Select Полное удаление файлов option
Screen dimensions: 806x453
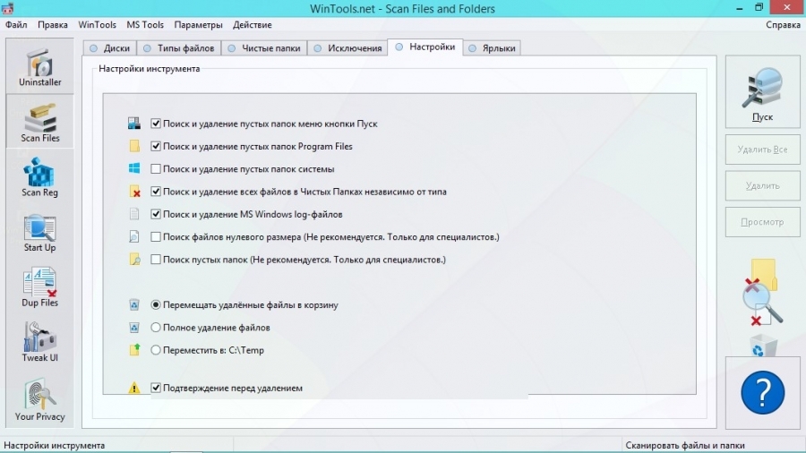[x=156, y=327]
